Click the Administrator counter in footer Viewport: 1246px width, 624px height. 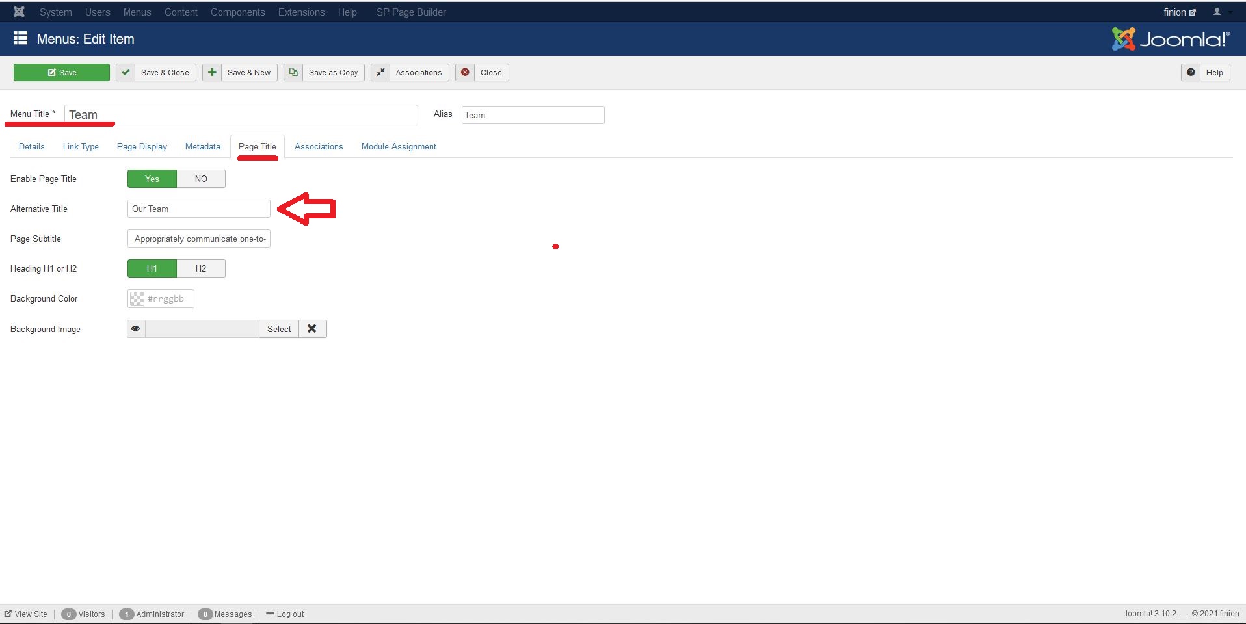pyautogui.click(x=152, y=614)
